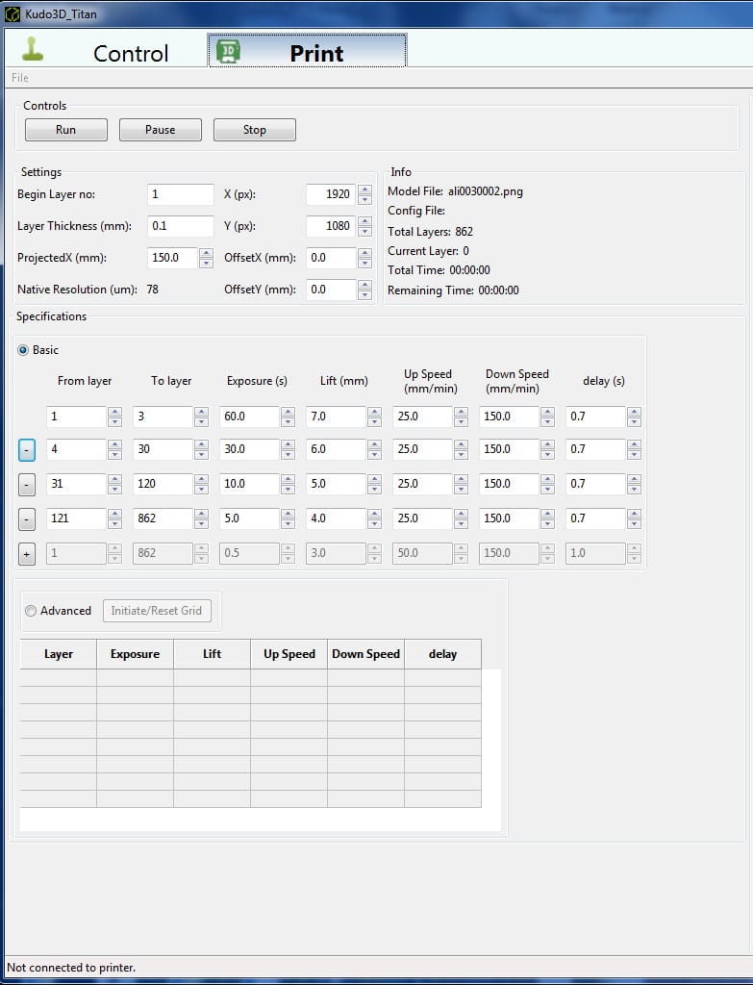This screenshot has height=985, width=753.
Task: Click the Kudo3D app icon in title bar
Action: point(13,14)
